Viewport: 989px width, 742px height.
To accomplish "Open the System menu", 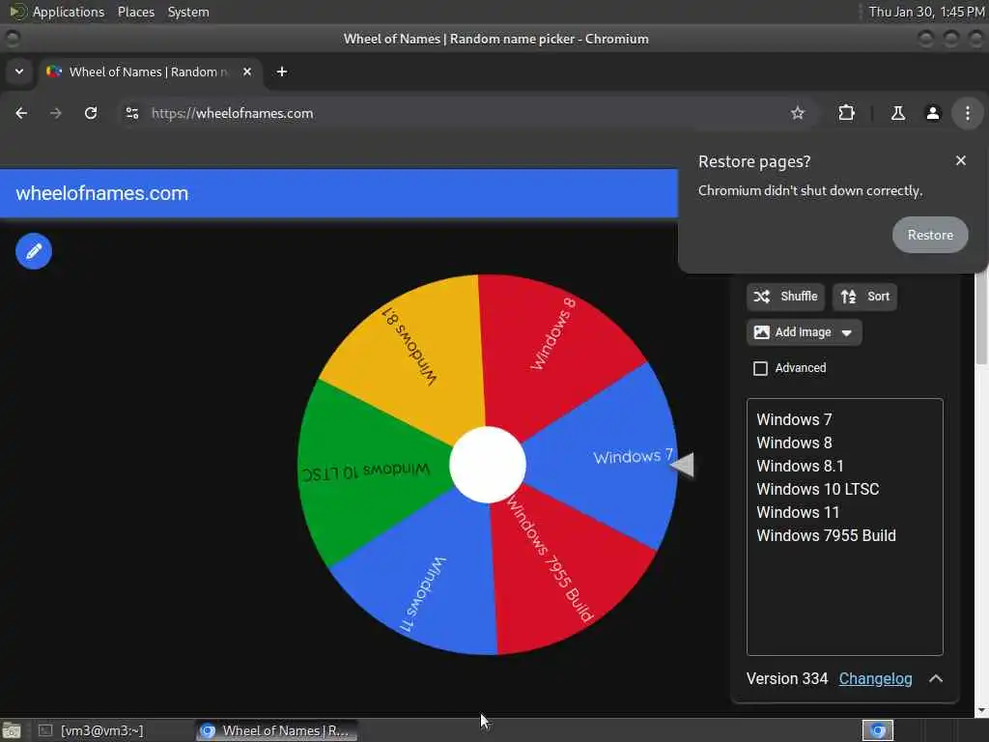I will [188, 12].
